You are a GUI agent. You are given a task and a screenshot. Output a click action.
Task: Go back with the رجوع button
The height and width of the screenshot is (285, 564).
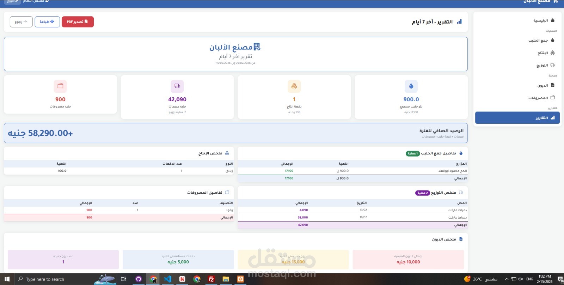[21, 22]
